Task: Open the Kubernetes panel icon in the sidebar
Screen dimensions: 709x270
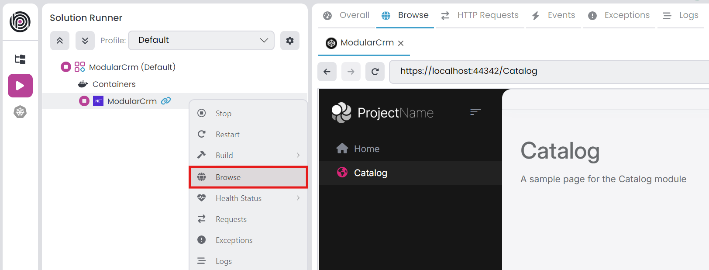Action: [20, 112]
